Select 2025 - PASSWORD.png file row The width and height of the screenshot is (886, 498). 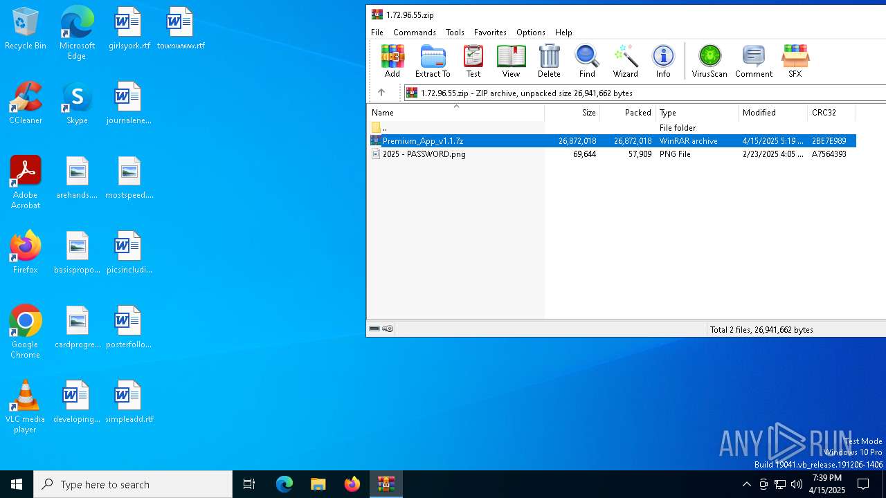tap(612, 154)
